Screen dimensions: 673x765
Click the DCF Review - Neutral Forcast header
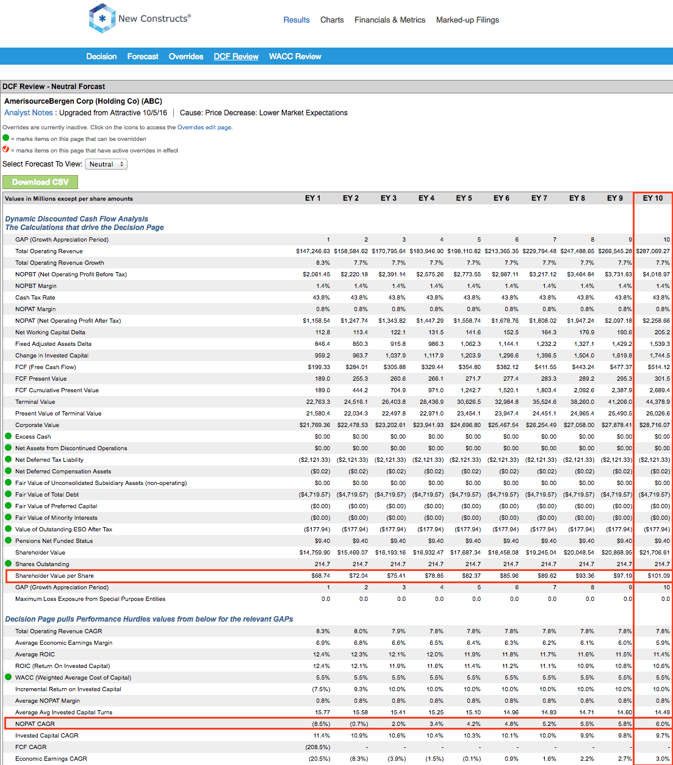(x=54, y=87)
